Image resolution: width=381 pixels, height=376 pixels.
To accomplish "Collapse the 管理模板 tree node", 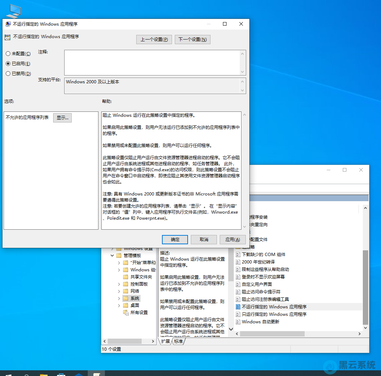I will [112, 255].
